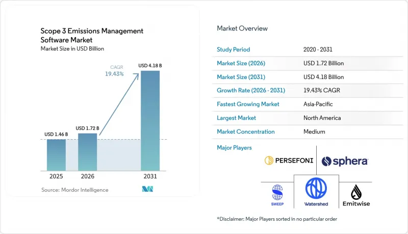Click the 'Major Players' heading
This screenshot has width=408, height=234.
234,148
